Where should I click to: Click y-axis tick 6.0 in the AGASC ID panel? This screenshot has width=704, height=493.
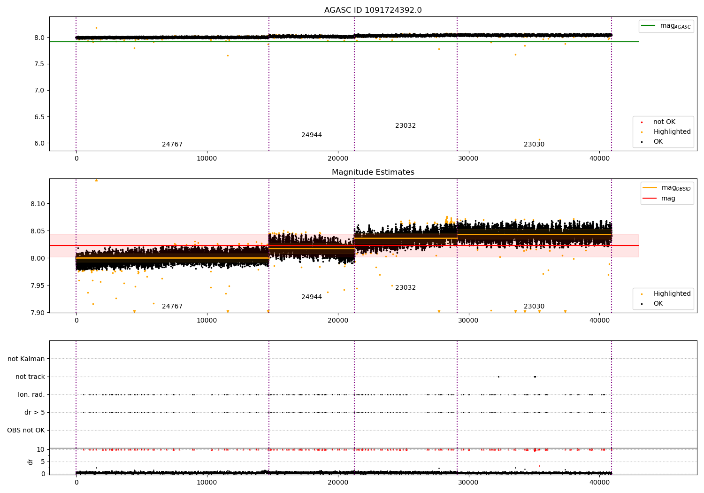(39, 144)
